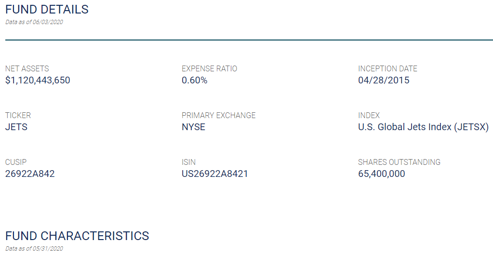Select the JETS ticker symbol value
493x255 pixels.
(16, 127)
